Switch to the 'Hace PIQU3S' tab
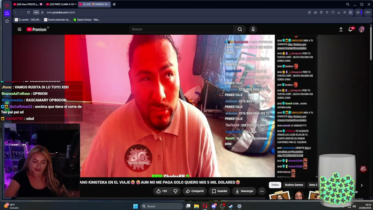 (28, 4)
